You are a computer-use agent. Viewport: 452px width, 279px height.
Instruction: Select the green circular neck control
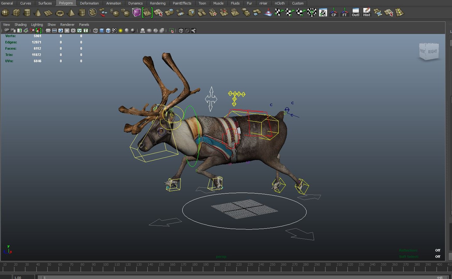click(192, 136)
